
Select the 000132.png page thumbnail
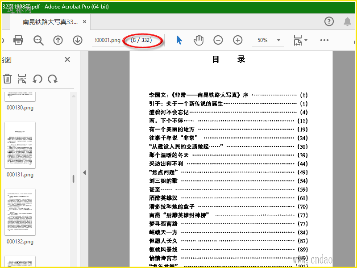tap(20, 212)
